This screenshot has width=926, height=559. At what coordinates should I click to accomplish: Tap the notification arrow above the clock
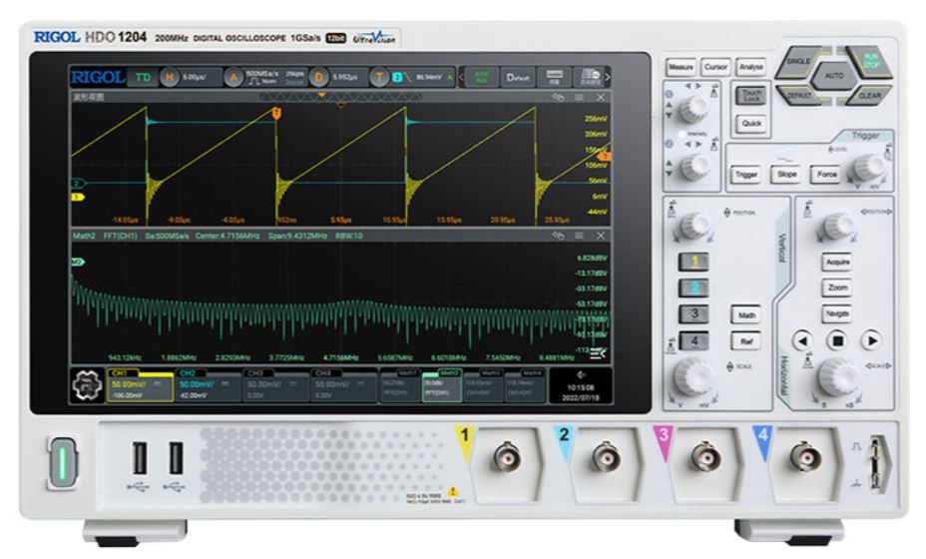click(581, 374)
